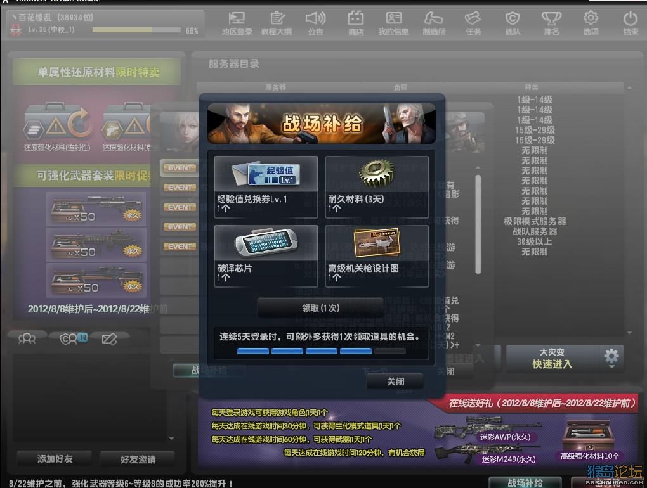Click server list scroll down arrow
647x488 pixels.
pyautogui.click(x=629, y=332)
